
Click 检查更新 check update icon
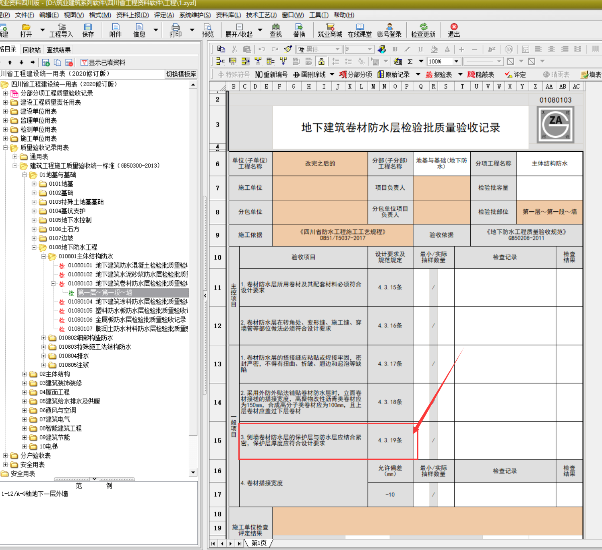tap(423, 27)
